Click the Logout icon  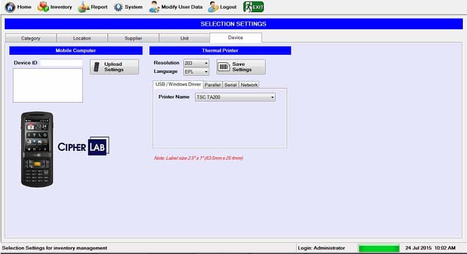pos(213,7)
